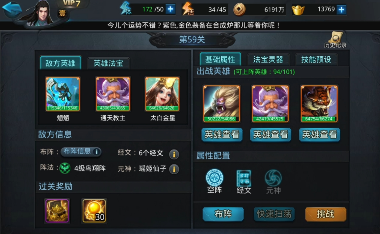
Task: Select the 敌方英雄 tab
Action: pyautogui.click(x=60, y=63)
